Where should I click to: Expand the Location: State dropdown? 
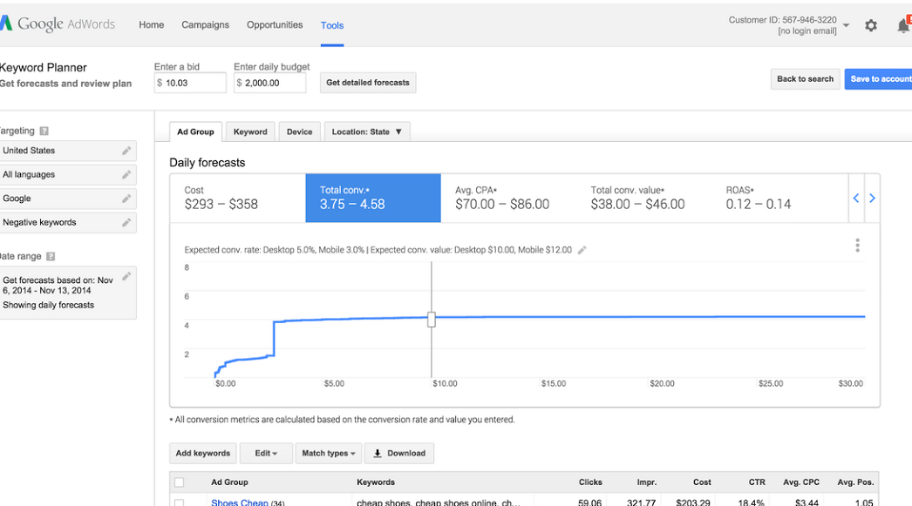pyautogui.click(x=367, y=132)
